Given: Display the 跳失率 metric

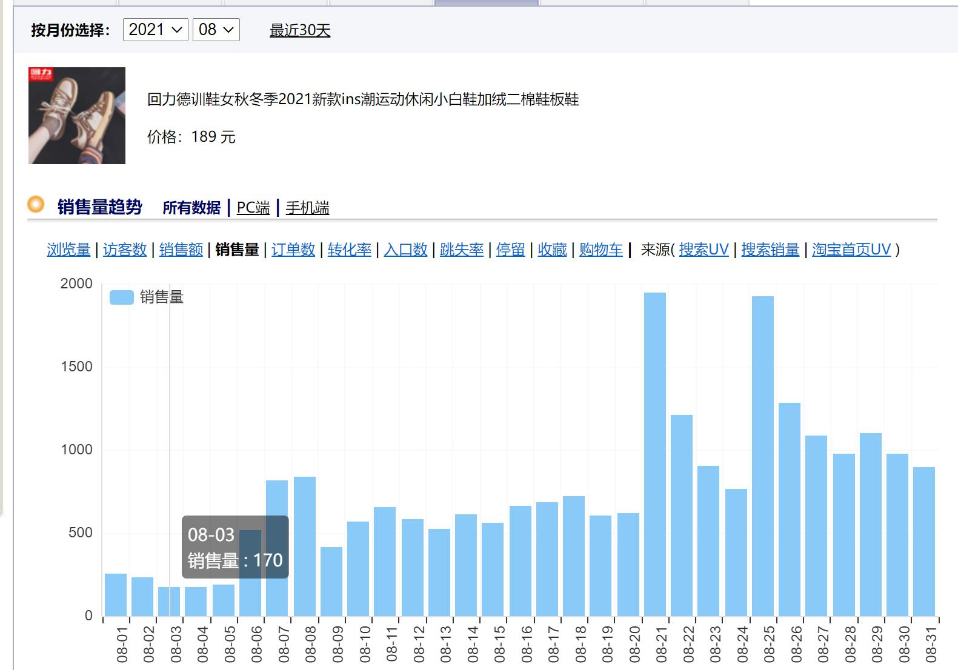Looking at the screenshot, I should coord(462,250).
